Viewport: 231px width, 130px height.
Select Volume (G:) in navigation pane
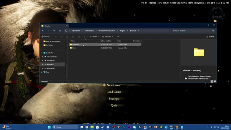(x=51, y=68)
